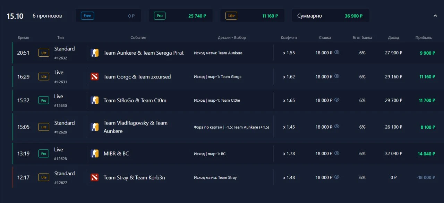Toggle stake visibility eye for Team Aunkere & Serega Pirat
Screen dimensions: 444x203
(337, 53)
